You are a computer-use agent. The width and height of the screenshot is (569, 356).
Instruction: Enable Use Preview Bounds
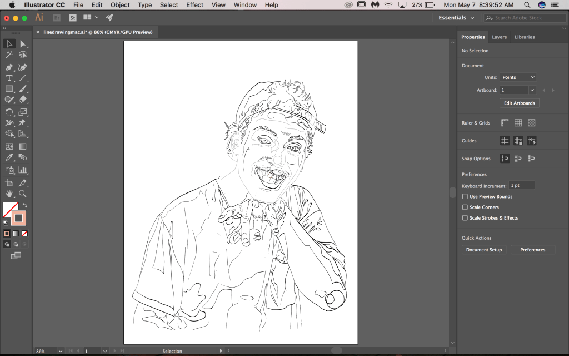click(x=465, y=196)
